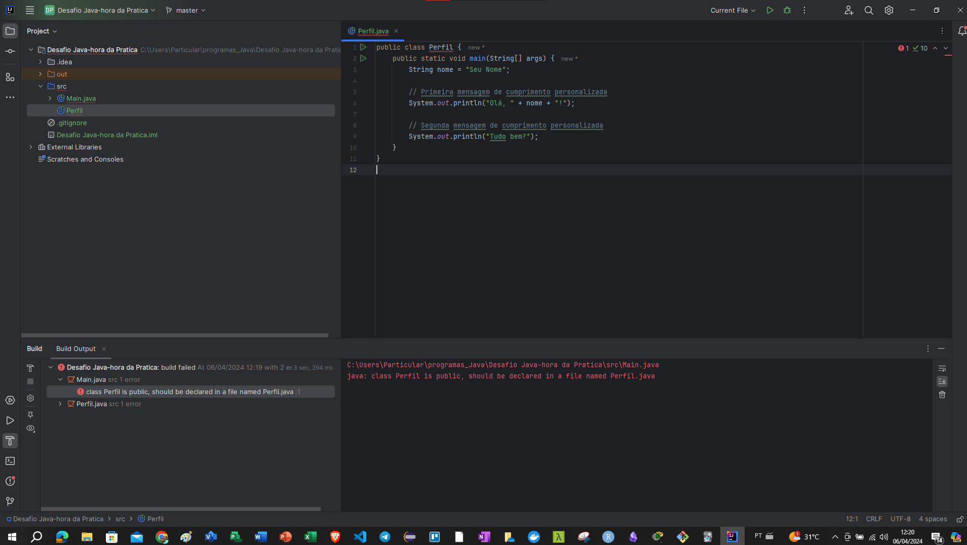Toggle build view options eye icon

30,429
